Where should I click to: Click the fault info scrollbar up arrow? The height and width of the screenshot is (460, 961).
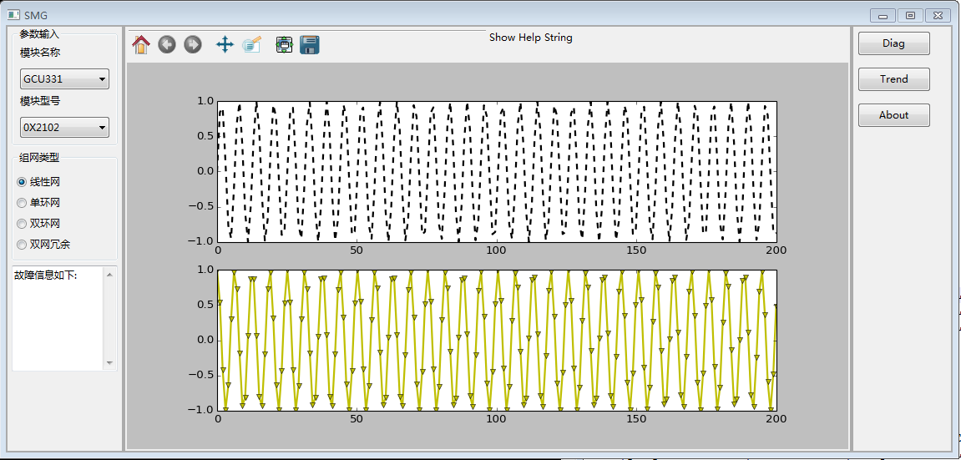coord(109,274)
